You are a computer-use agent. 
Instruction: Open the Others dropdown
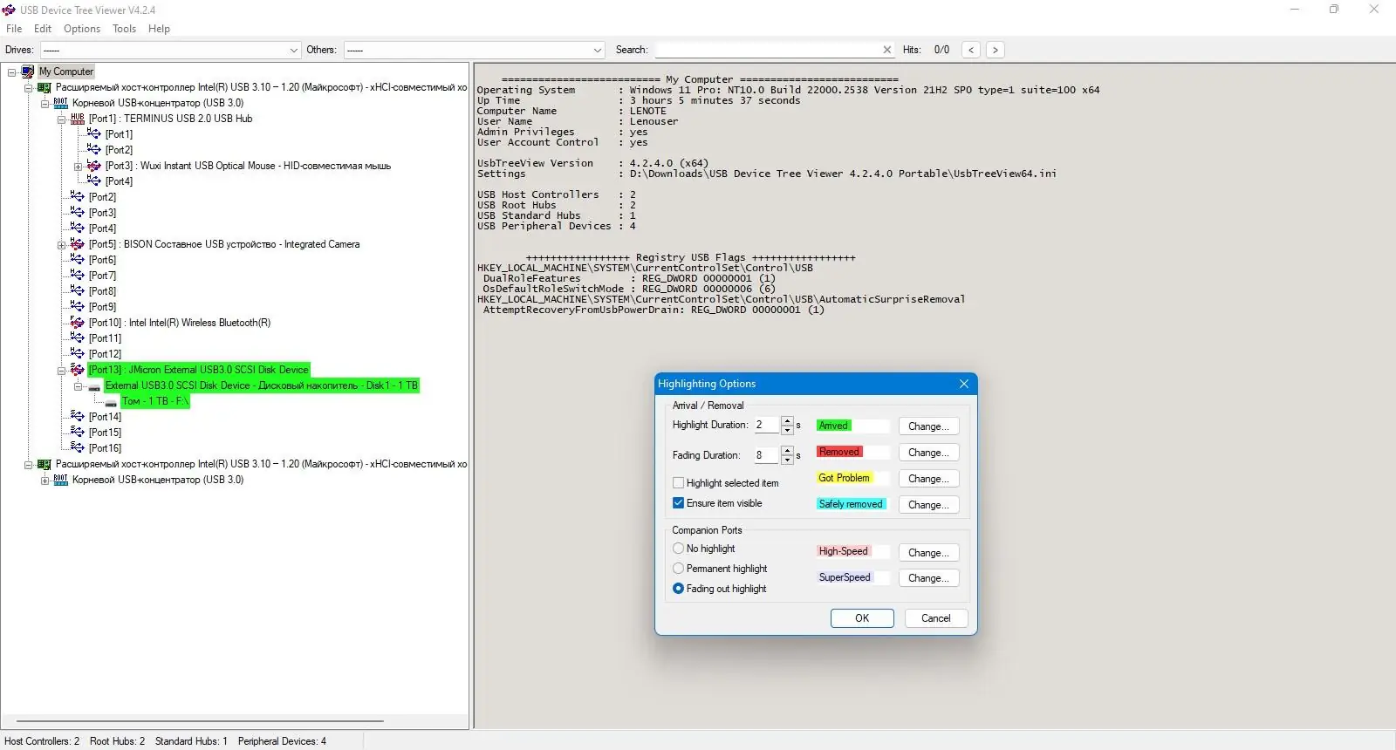[598, 50]
